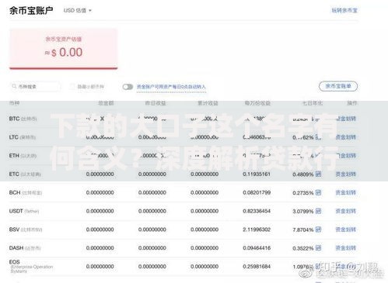This screenshot has height=283, width=388.
Task: Click chart icon next to BSV 7.8704%
Action: 318,230
